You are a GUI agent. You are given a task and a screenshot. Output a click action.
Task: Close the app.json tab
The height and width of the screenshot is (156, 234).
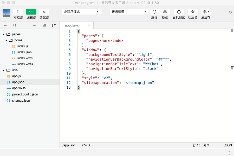(89, 25)
